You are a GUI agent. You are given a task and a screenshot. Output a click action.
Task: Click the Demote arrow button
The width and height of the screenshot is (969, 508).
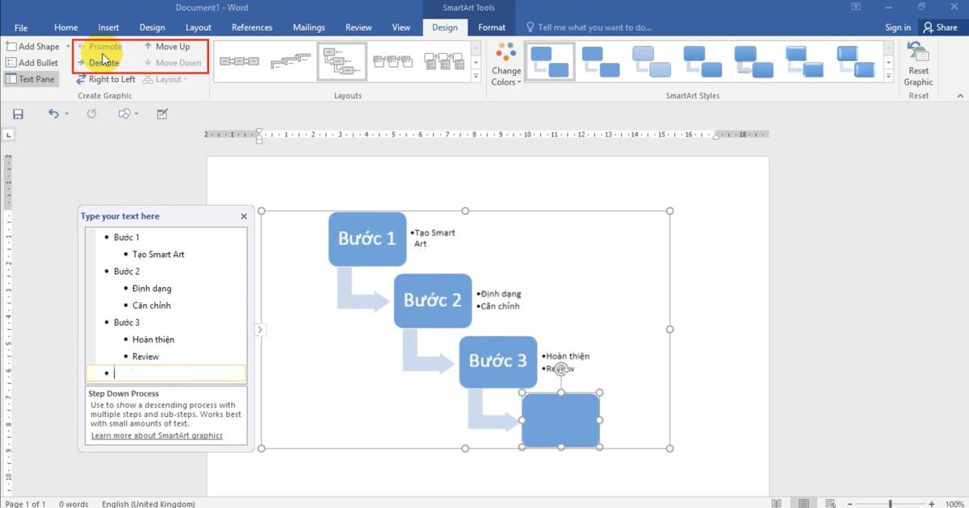pyautogui.click(x=82, y=63)
